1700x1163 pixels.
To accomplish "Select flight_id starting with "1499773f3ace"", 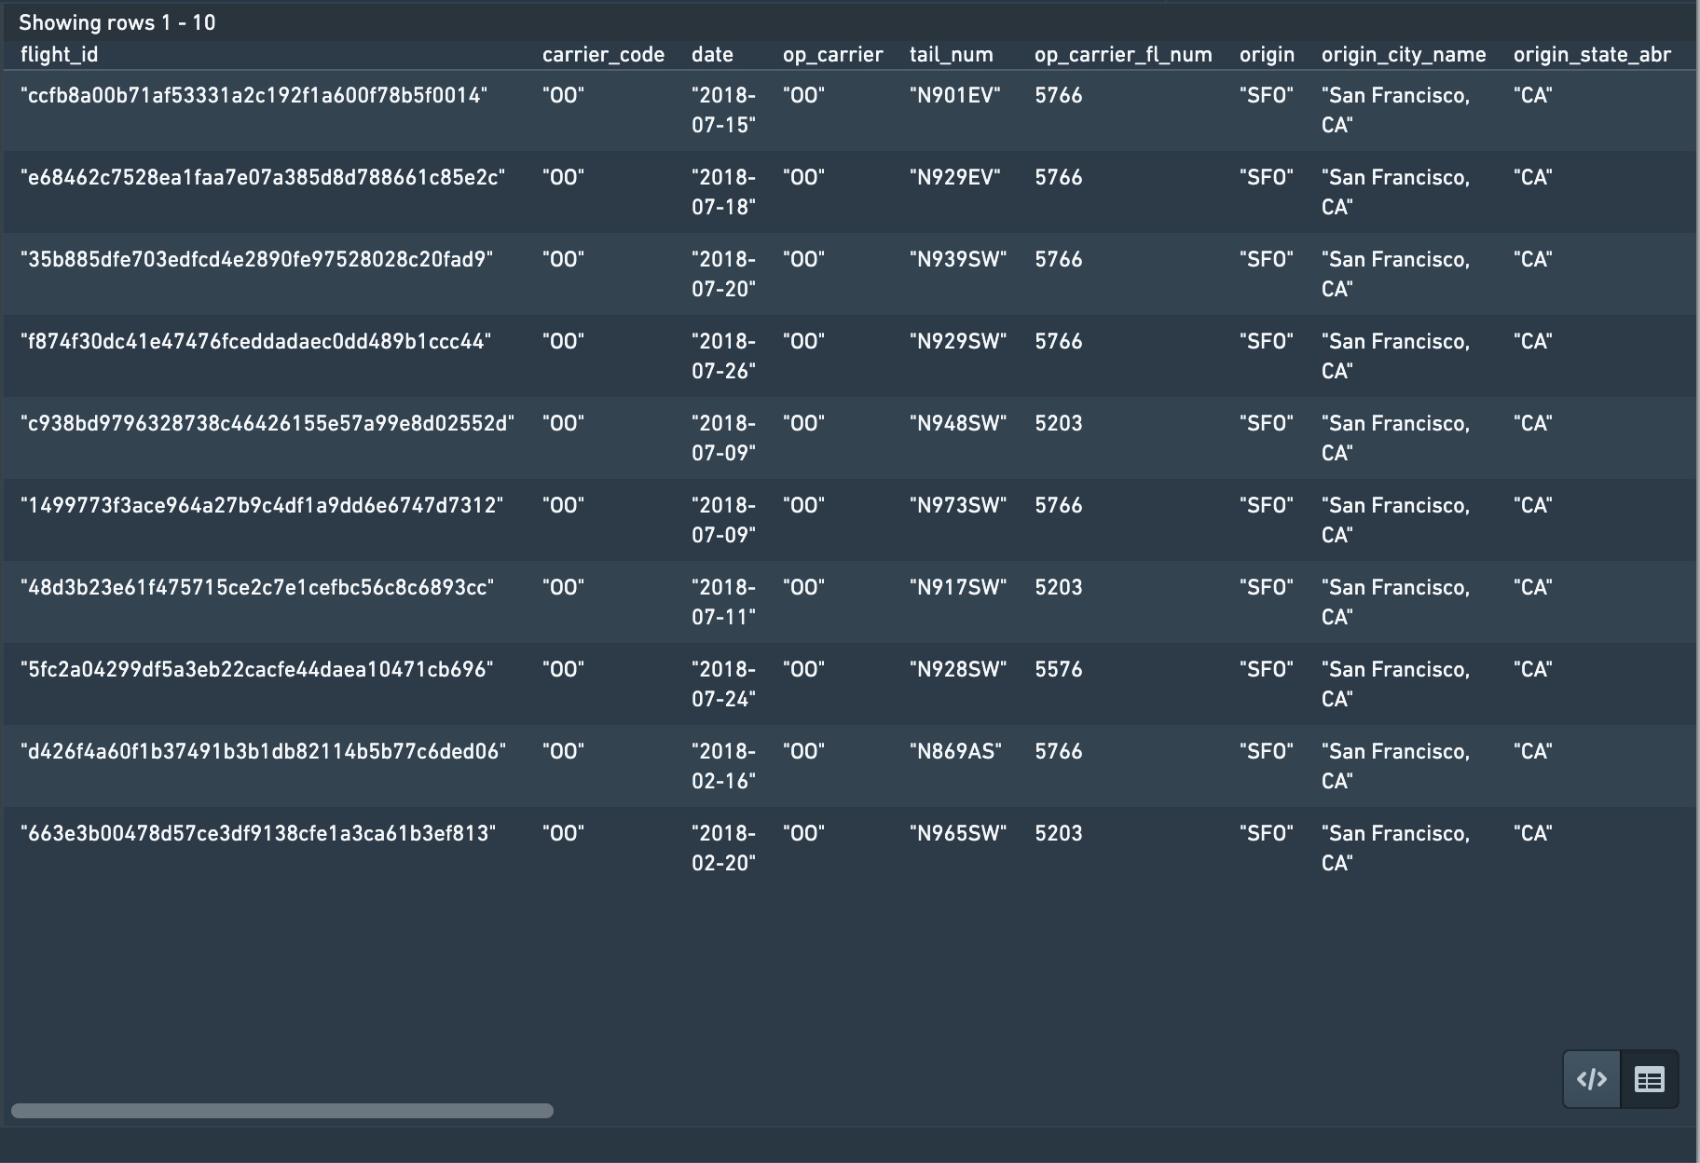I will tap(262, 506).
